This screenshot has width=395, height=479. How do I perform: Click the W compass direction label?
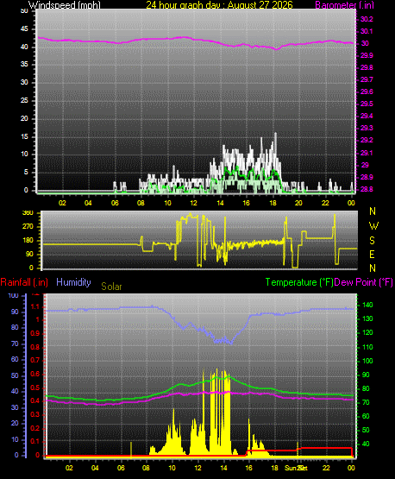click(x=373, y=226)
